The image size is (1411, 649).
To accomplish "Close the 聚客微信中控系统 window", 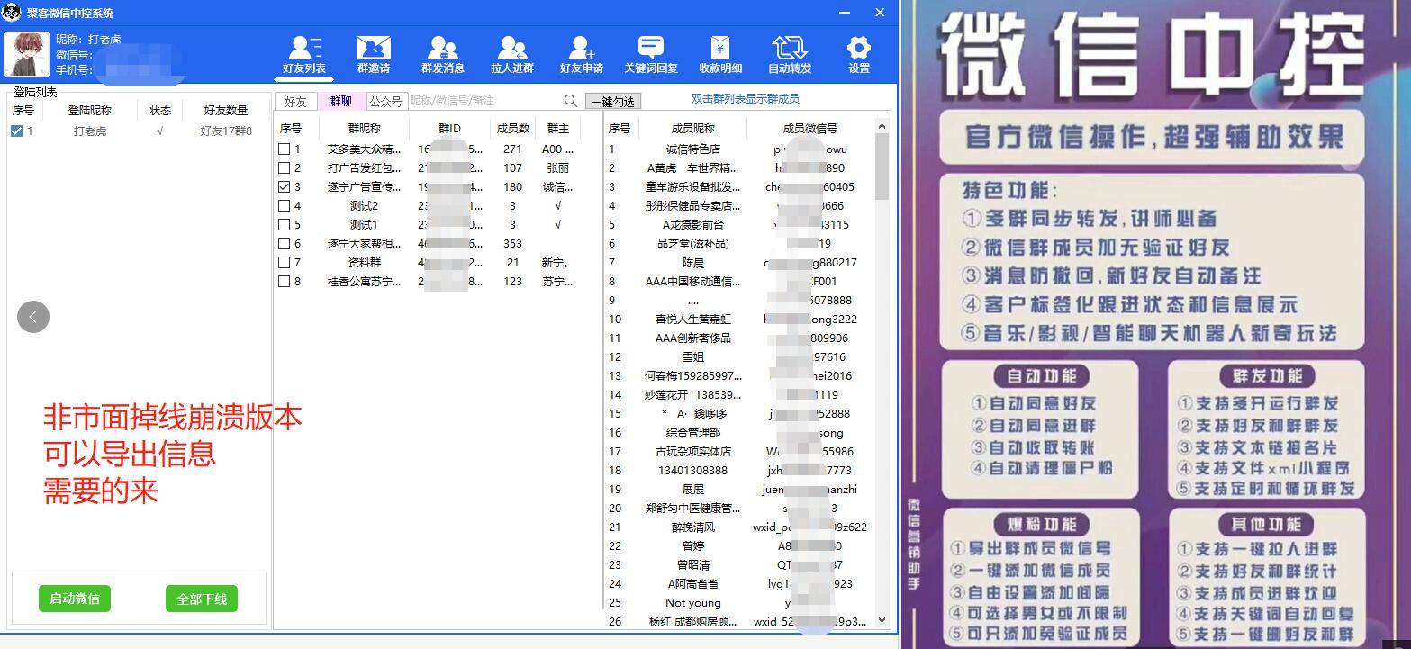I will tap(880, 13).
